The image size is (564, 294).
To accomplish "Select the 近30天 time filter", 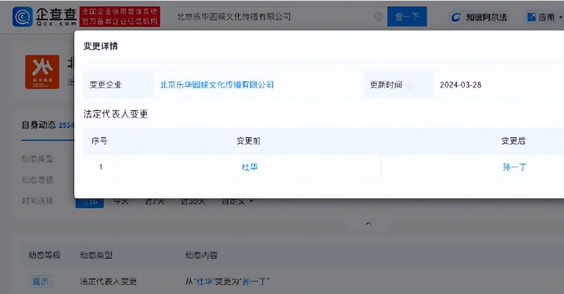I will [x=192, y=201].
